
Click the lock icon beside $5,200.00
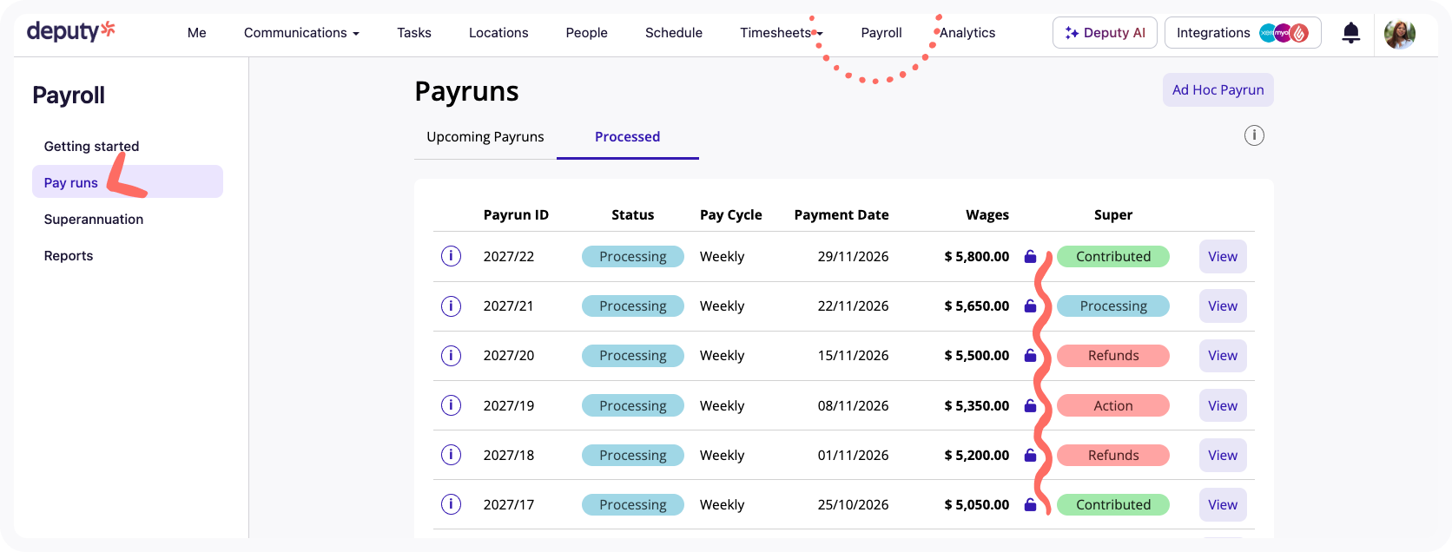pos(1030,455)
